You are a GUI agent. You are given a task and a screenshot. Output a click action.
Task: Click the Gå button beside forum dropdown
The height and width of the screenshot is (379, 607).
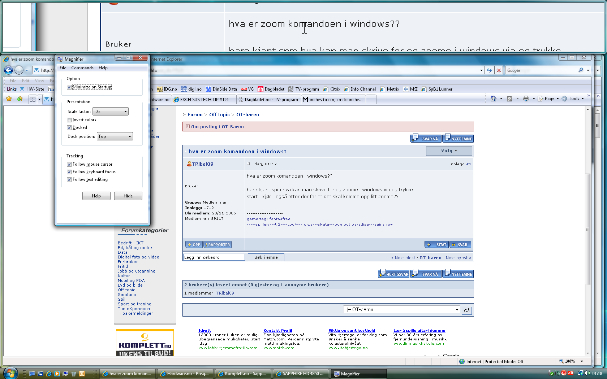coord(467,310)
